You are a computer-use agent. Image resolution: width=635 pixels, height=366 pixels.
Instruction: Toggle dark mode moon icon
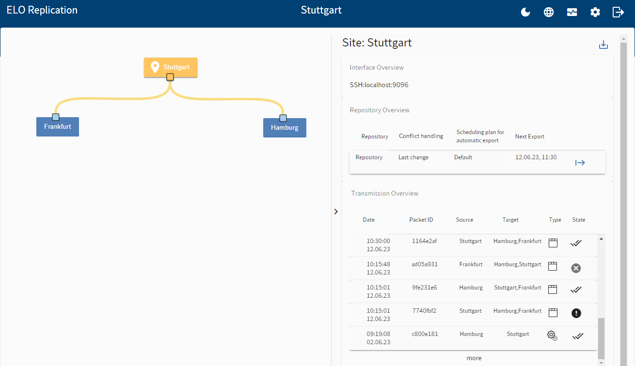coord(525,12)
